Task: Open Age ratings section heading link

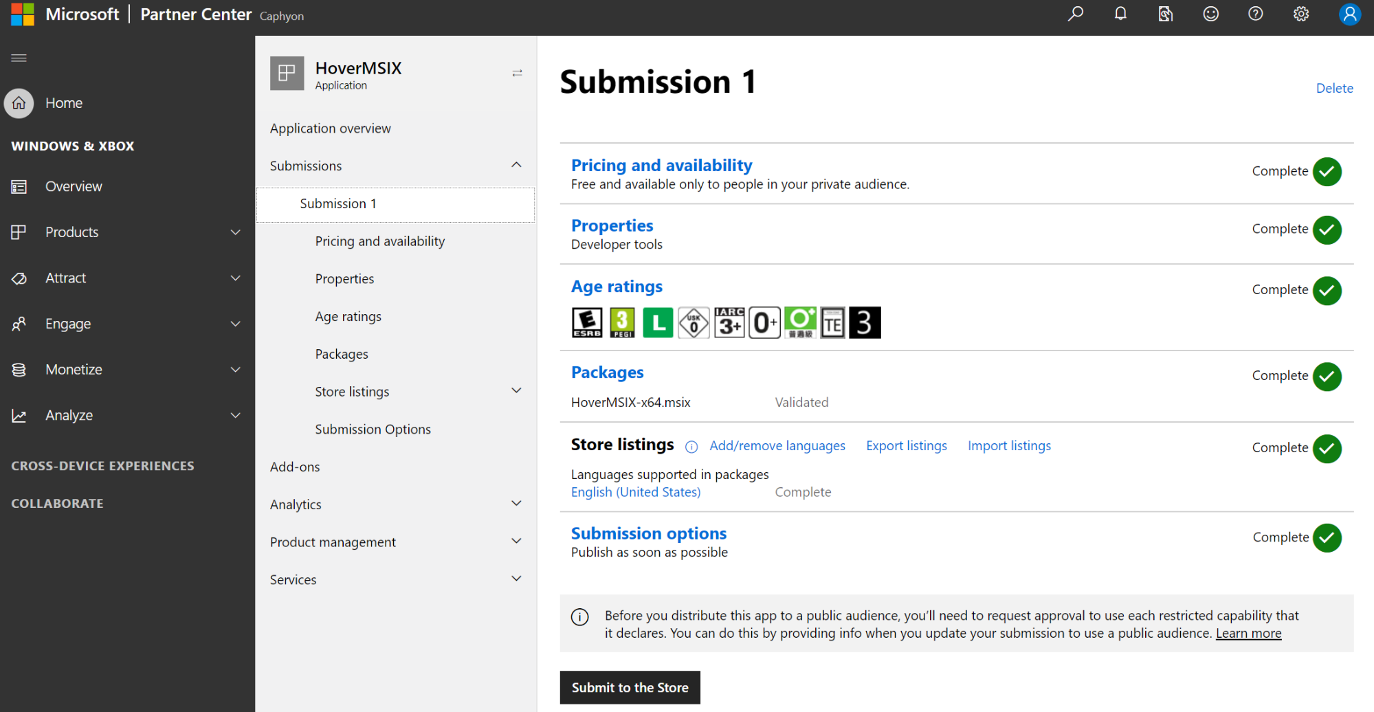Action: [x=617, y=287]
